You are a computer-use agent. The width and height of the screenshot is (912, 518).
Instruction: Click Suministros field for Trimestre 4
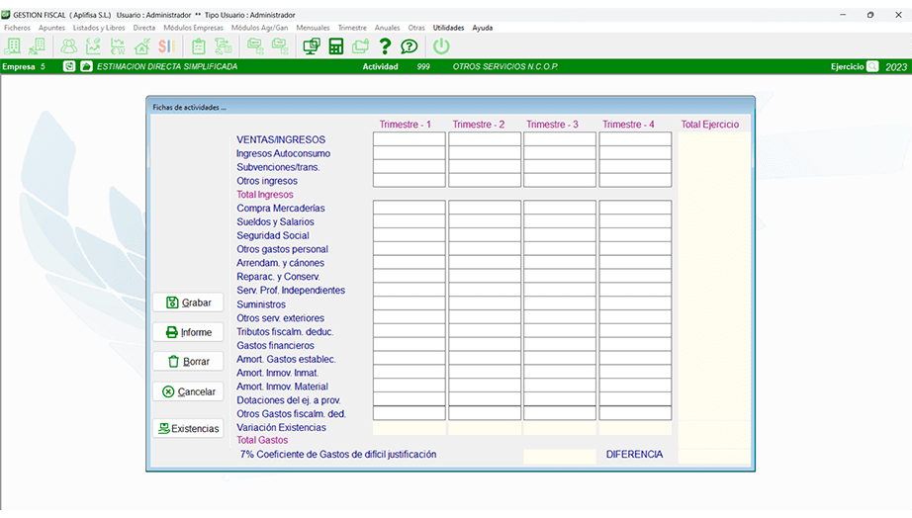click(x=634, y=304)
